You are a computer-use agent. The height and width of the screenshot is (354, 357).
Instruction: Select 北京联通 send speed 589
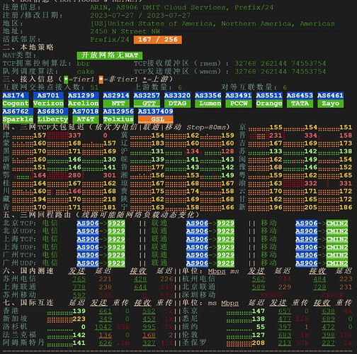(259, 287)
